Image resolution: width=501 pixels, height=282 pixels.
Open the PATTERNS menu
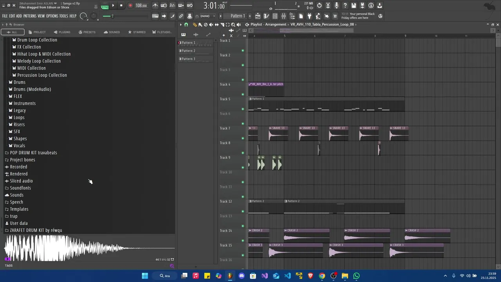[x=30, y=16]
